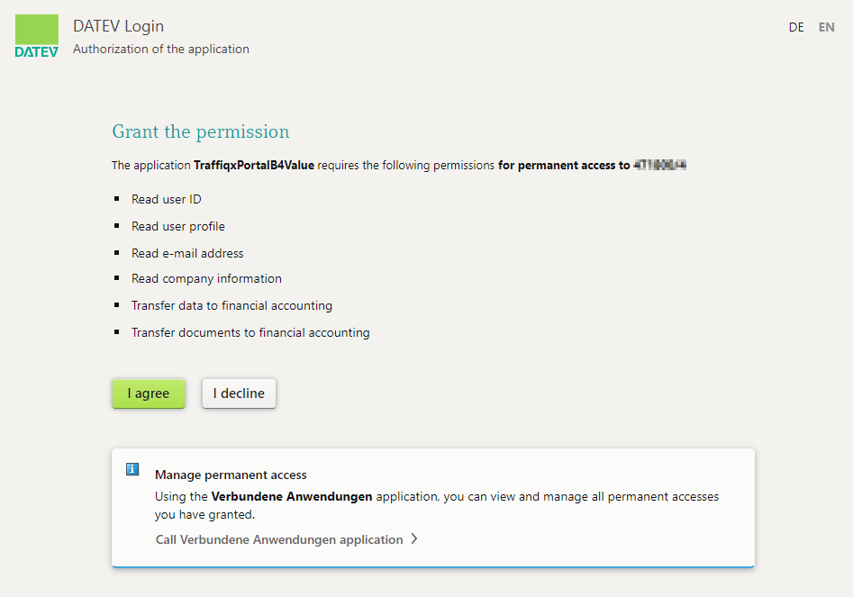Click the TraffiqxPortalB4Value application name
The width and height of the screenshot is (853, 597).
click(254, 166)
